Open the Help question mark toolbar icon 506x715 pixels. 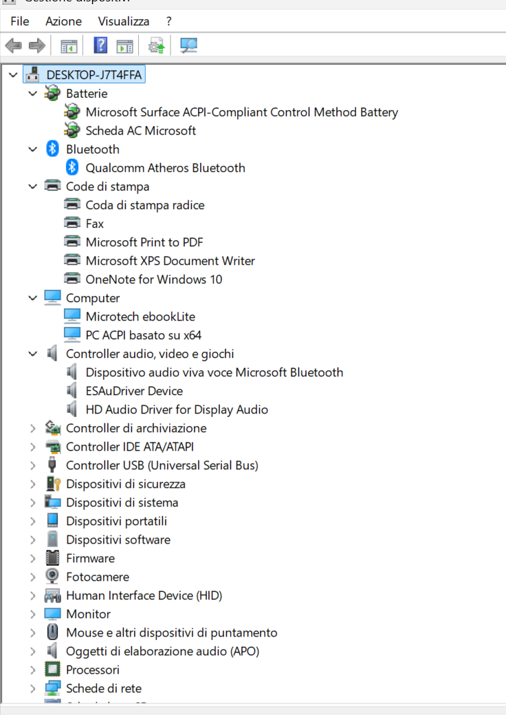pos(100,45)
